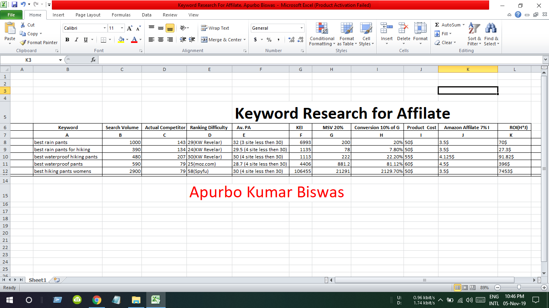549x308 pixels.
Task: Toggle Wrap Text on selected cell
Action: (215, 28)
